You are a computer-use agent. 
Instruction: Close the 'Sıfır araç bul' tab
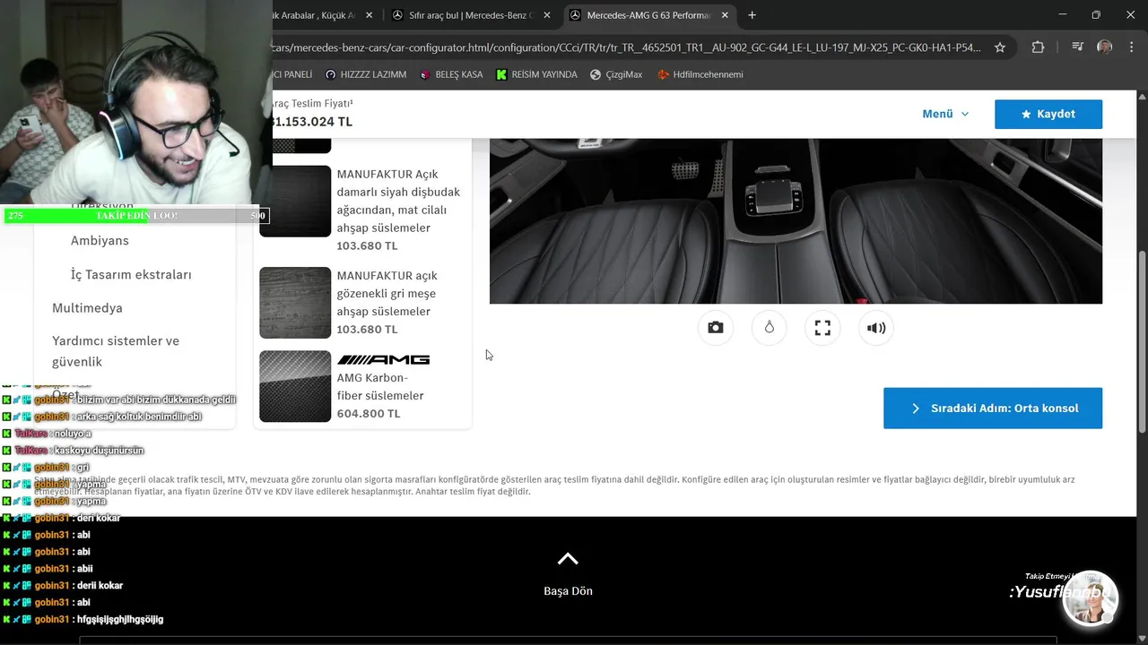coord(546,15)
